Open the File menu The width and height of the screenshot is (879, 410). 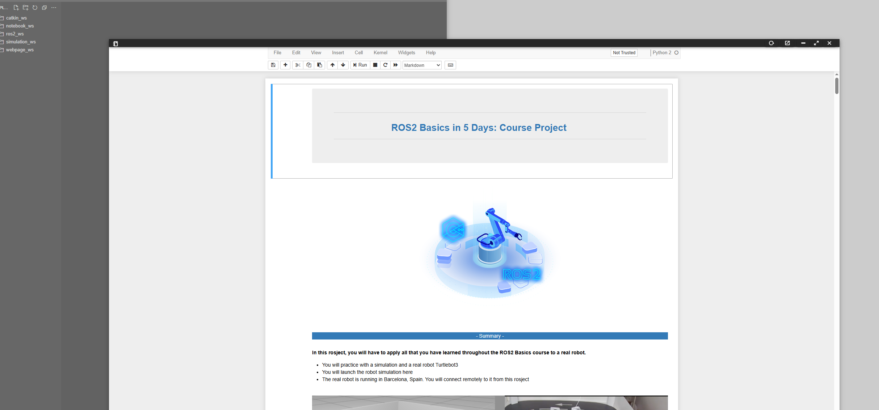tap(277, 53)
